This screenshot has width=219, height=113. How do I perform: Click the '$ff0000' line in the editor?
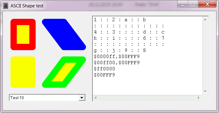pos(104,69)
